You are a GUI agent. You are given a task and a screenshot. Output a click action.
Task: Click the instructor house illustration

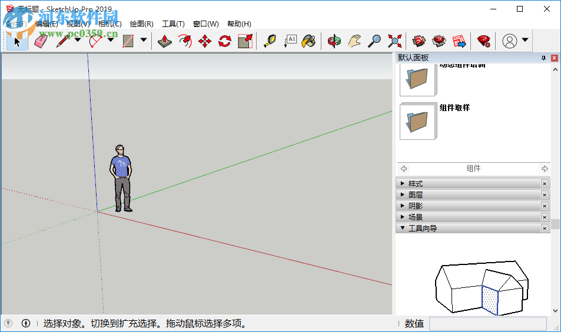click(x=482, y=288)
